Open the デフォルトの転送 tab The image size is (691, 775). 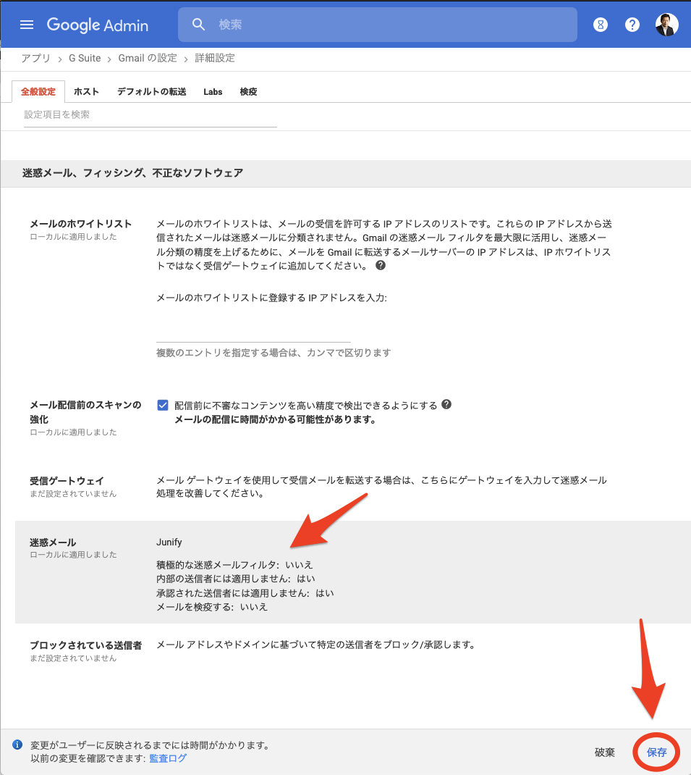point(151,92)
